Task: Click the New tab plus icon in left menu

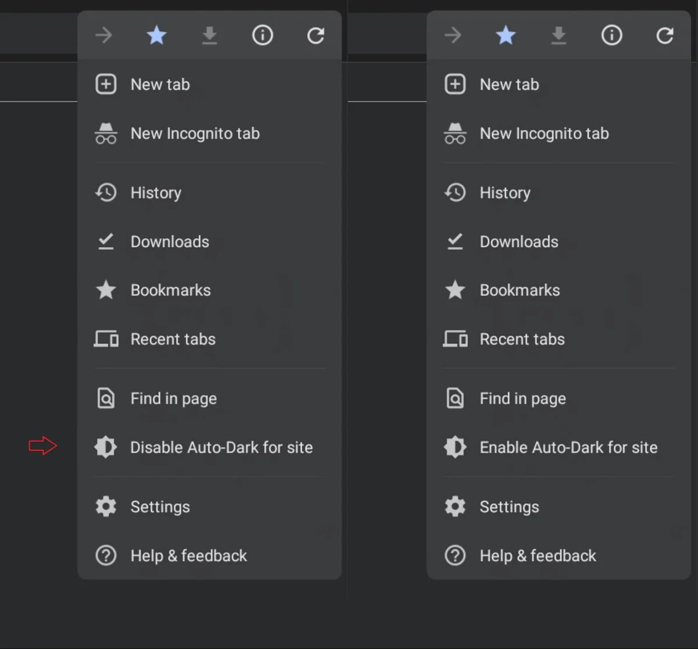Action: (x=106, y=84)
